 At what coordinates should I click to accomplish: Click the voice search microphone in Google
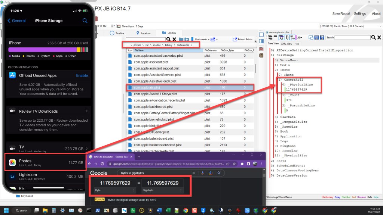click(203, 173)
